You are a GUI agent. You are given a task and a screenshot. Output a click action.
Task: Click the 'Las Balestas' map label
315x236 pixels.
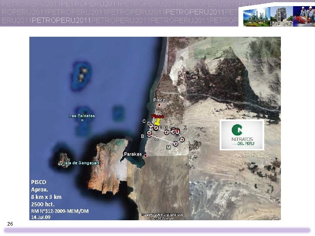pos(82,116)
